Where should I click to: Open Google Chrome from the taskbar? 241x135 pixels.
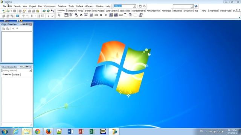point(38,132)
